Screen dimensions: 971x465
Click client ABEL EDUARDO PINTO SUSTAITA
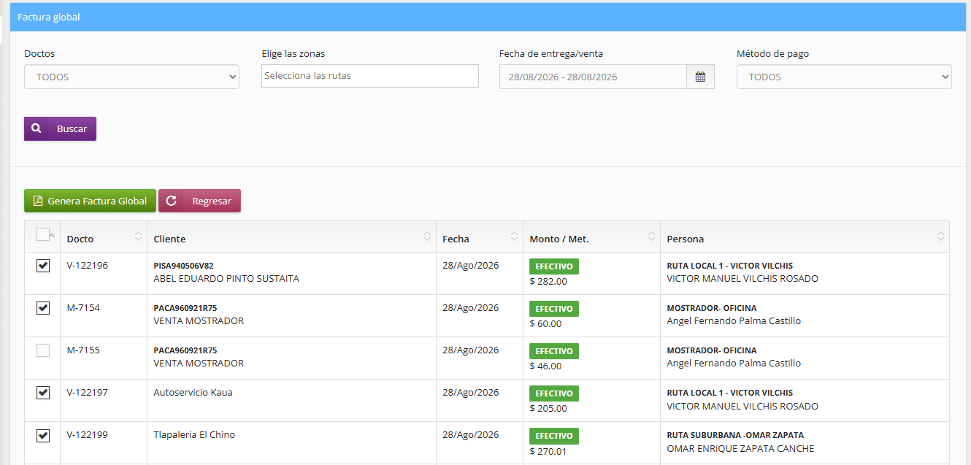pyautogui.click(x=226, y=279)
